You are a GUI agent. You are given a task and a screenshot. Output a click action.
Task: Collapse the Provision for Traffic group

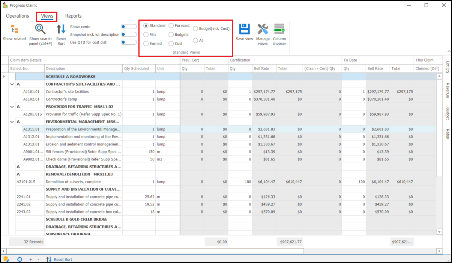click(12, 107)
